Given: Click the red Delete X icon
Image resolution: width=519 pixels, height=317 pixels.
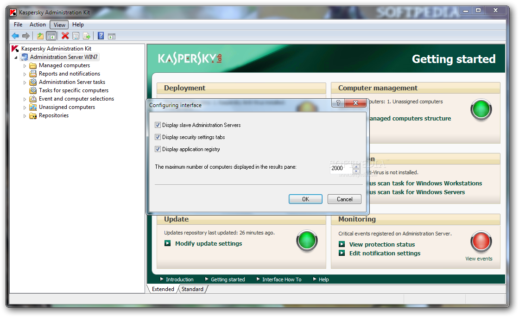Looking at the screenshot, I should pos(65,36).
